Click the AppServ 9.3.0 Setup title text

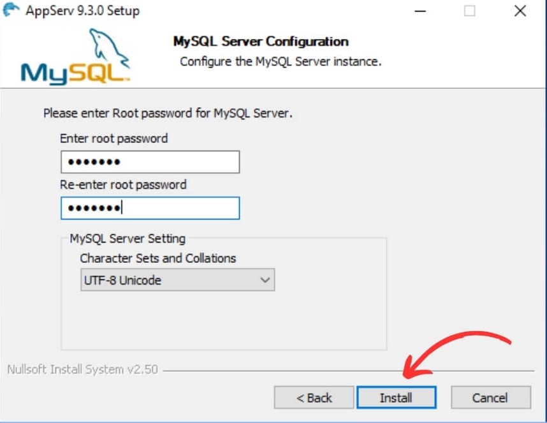tap(82, 11)
